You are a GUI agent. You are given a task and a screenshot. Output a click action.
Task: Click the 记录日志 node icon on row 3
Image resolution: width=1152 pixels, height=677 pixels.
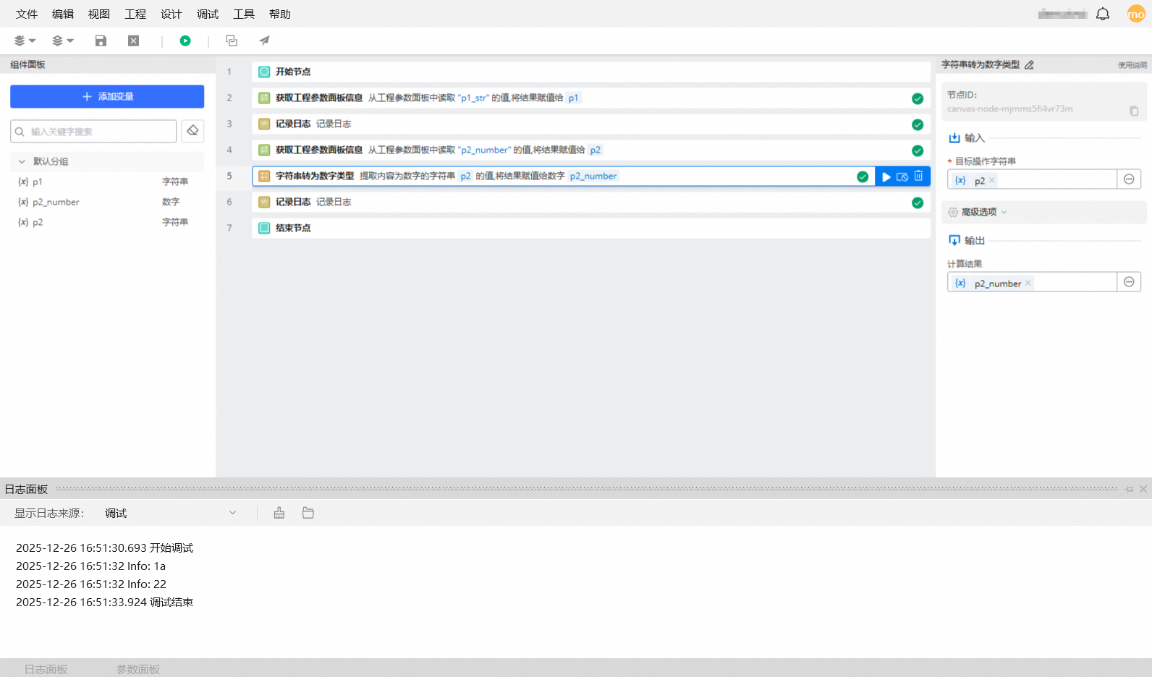pos(264,124)
